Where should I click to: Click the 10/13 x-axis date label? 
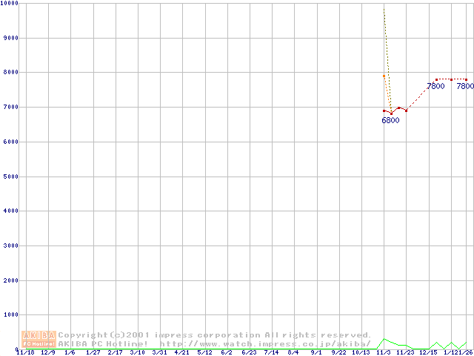tap(361, 353)
